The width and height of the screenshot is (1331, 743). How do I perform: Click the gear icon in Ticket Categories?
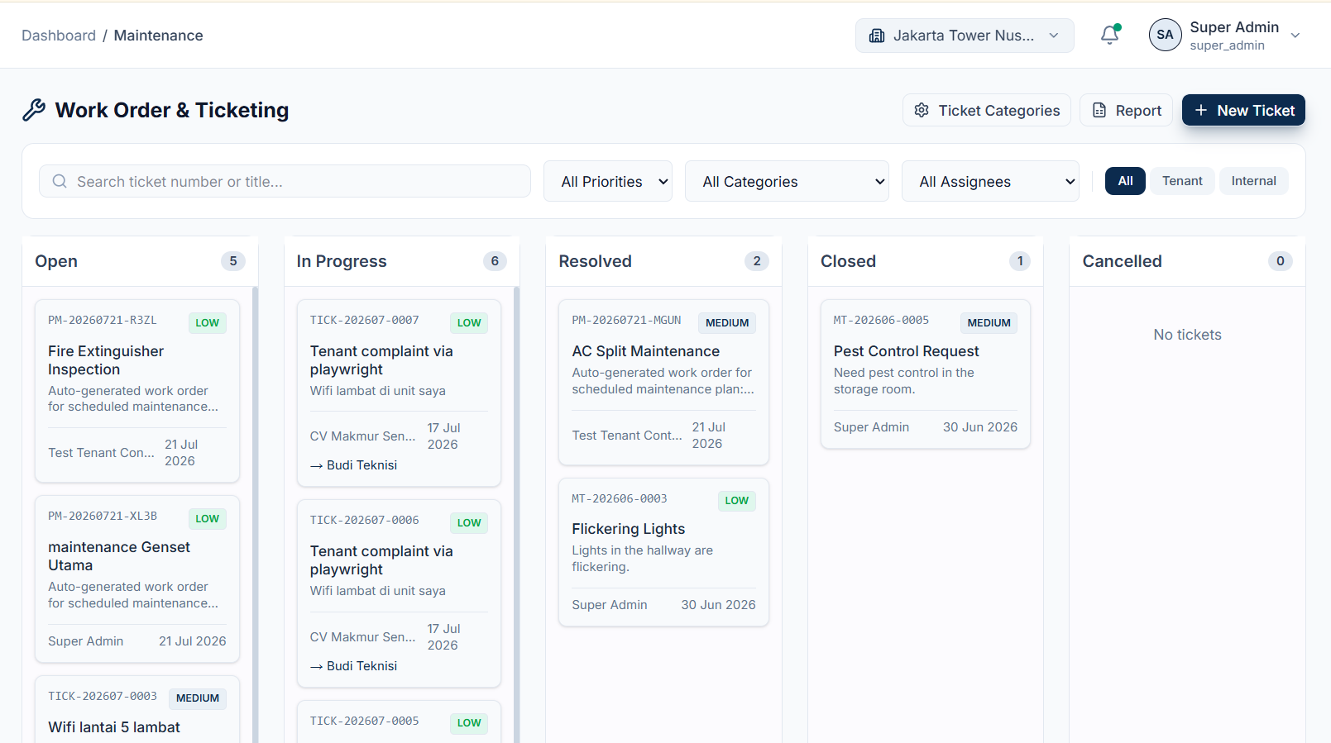(922, 110)
